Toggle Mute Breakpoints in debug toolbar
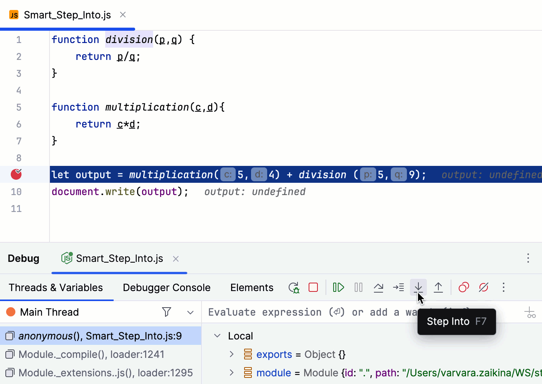This screenshot has width=542, height=384. coord(484,287)
